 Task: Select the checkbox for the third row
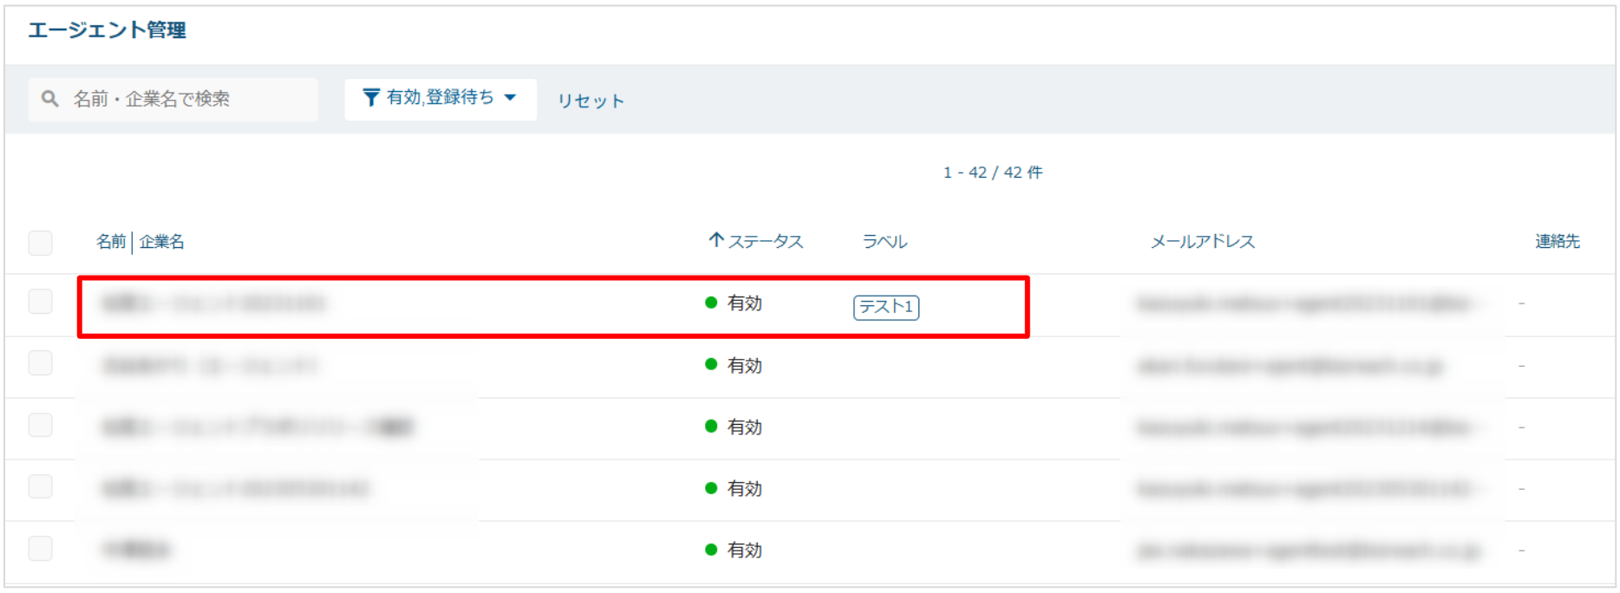(41, 425)
